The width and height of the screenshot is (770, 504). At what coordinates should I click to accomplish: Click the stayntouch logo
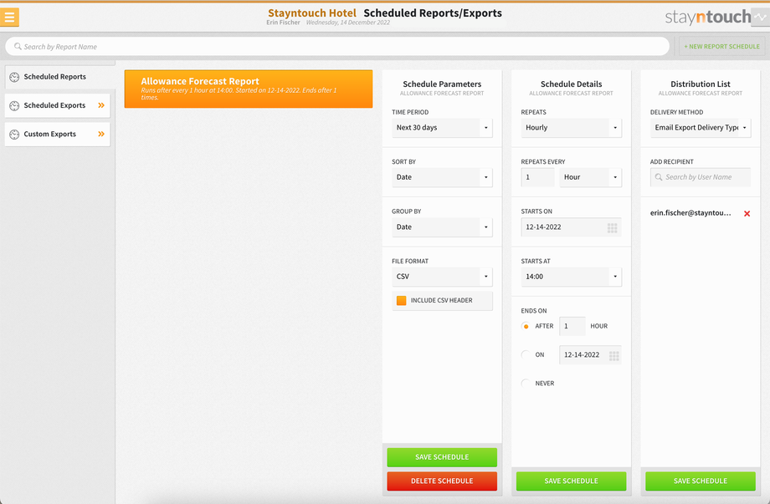(x=707, y=17)
